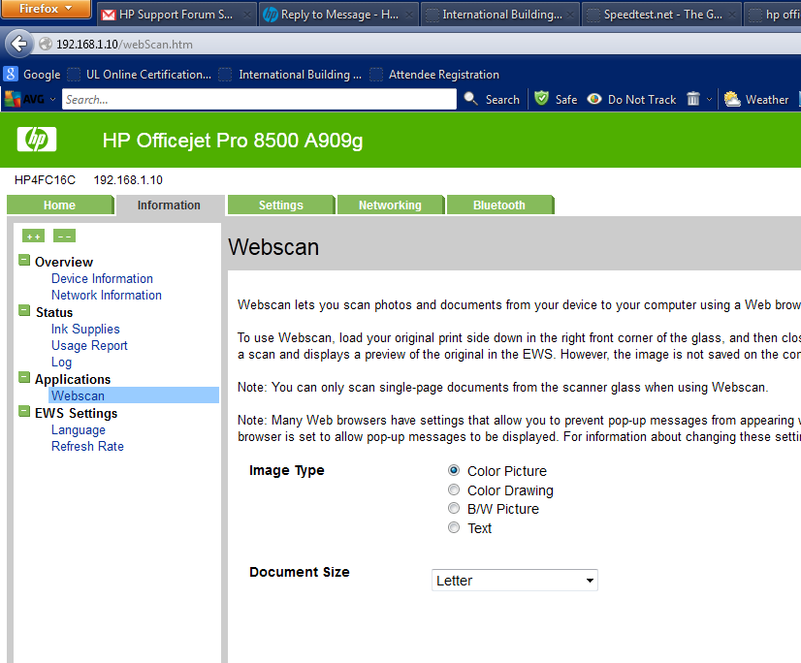Image resolution: width=801 pixels, height=663 pixels.
Task: Click the AVG toolbar logo
Action: (x=24, y=99)
